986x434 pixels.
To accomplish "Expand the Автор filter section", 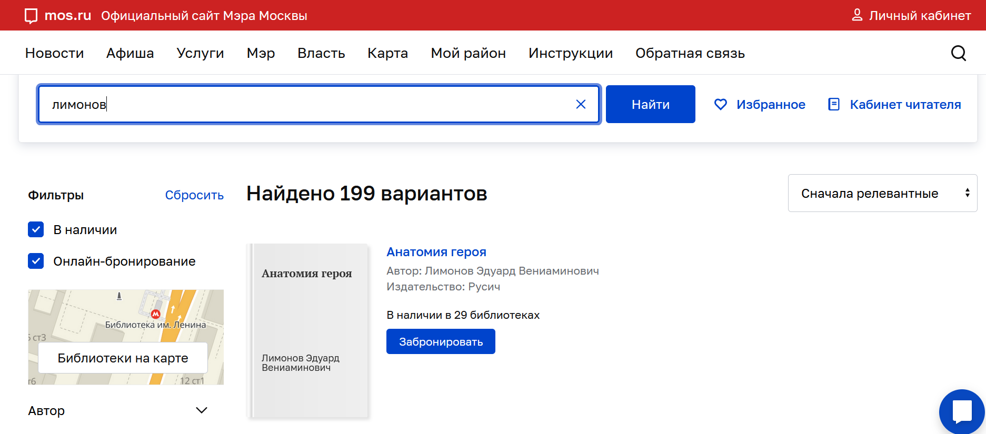I will 201,410.
